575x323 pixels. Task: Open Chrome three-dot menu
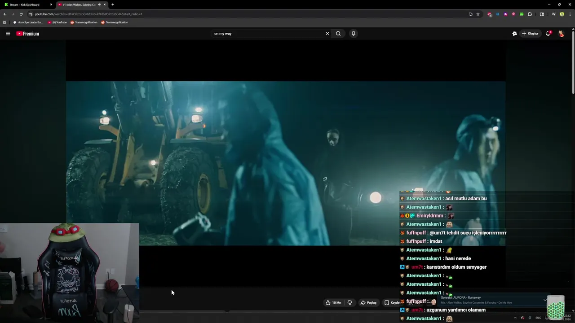pyautogui.click(x=570, y=14)
